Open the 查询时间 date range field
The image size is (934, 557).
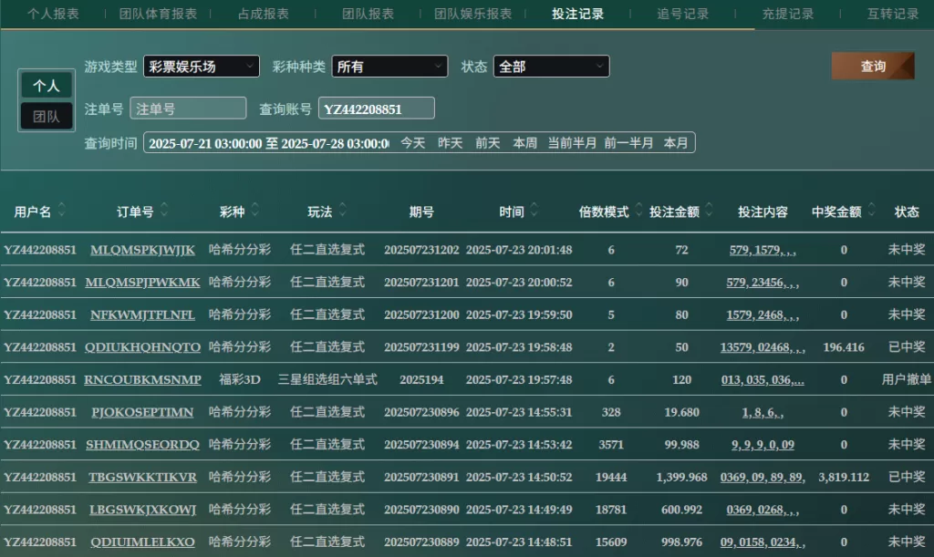[268, 143]
